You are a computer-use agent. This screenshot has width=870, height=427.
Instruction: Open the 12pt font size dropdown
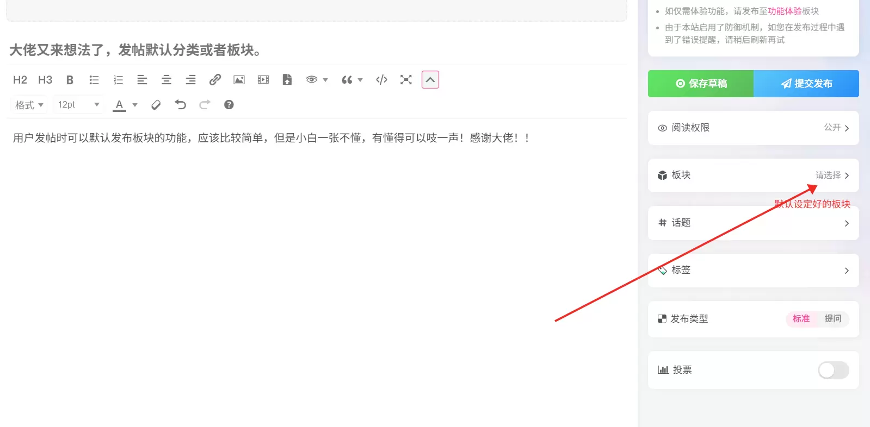(x=78, y=105)
